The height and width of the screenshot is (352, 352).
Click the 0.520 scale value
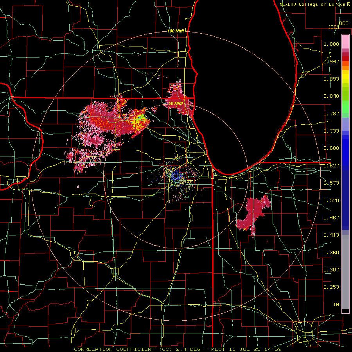click(x=331, y=201)
